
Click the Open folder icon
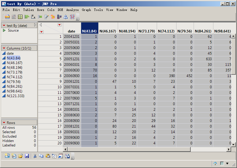20,156
